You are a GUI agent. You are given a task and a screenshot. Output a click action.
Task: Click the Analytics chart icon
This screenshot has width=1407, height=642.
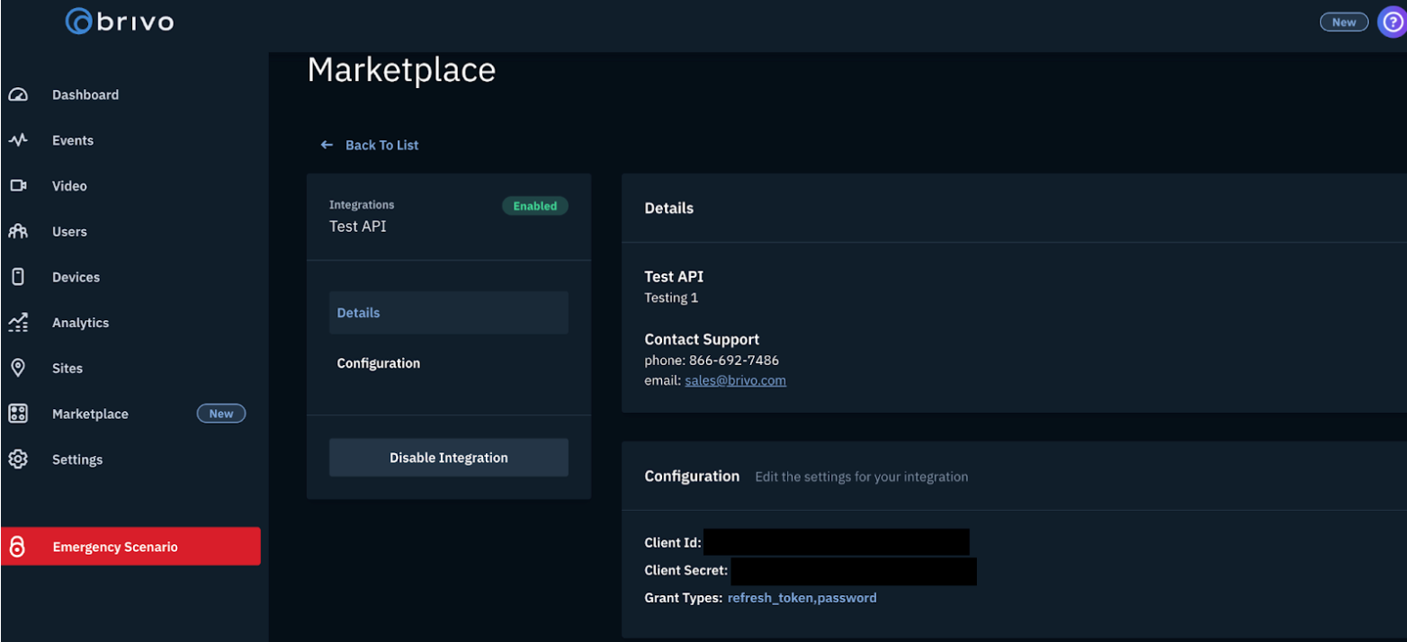click(18, 322)
